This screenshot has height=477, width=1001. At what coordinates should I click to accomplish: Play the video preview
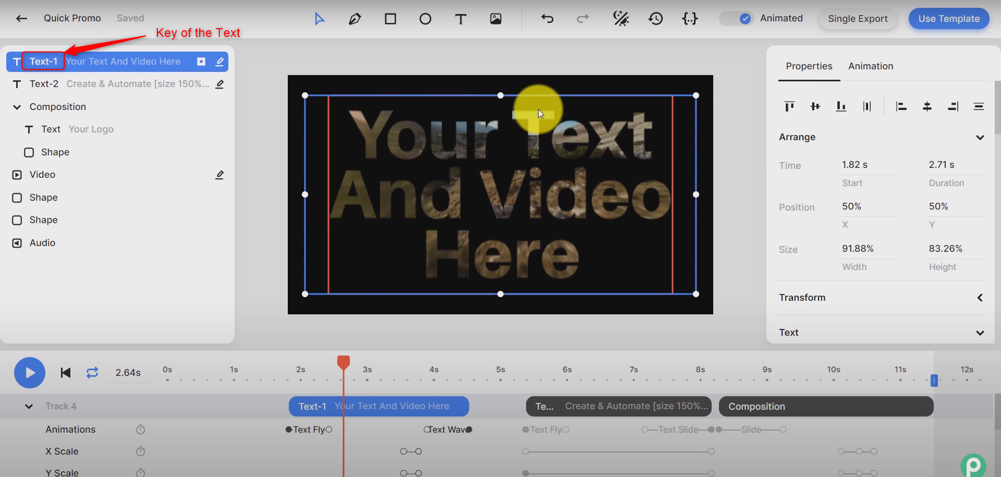coord(30,373)
